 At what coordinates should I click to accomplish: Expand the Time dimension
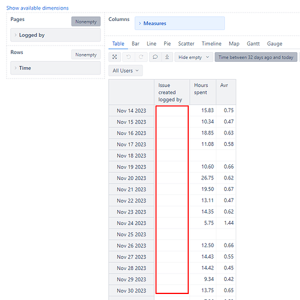pyautogui.click(x=55, y=68)
